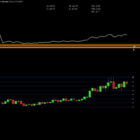
Task: Click the 19 price axis label
Action: tap(133, 103)
